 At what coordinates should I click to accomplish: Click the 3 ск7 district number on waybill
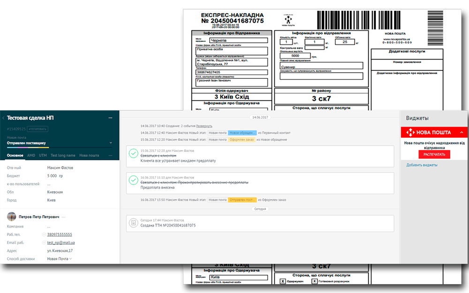(321, 98)
